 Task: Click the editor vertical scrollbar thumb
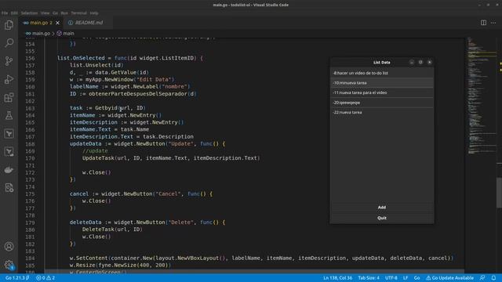(499, 192)
